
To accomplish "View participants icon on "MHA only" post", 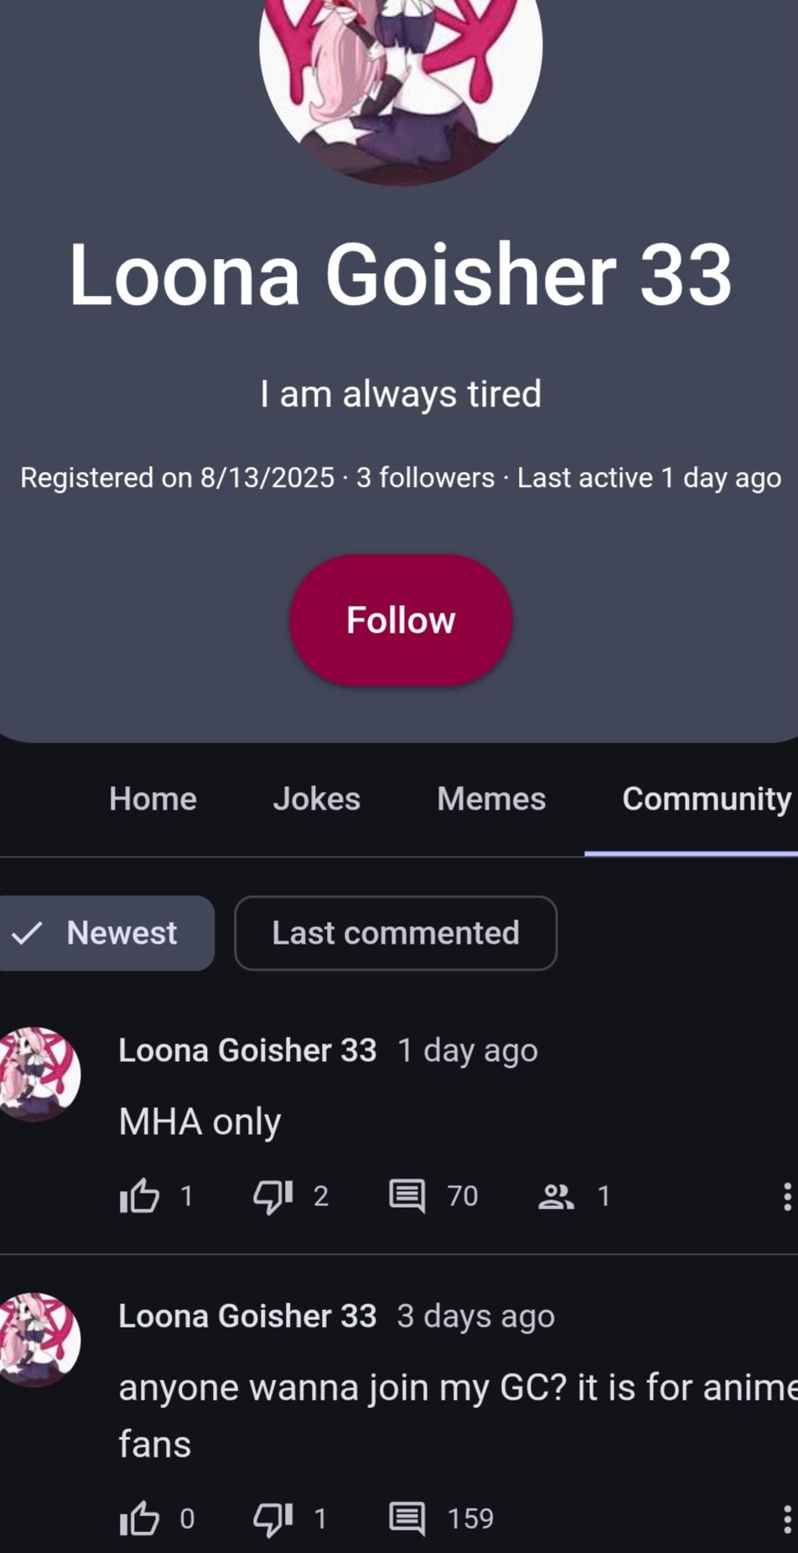I will 556,1196.
